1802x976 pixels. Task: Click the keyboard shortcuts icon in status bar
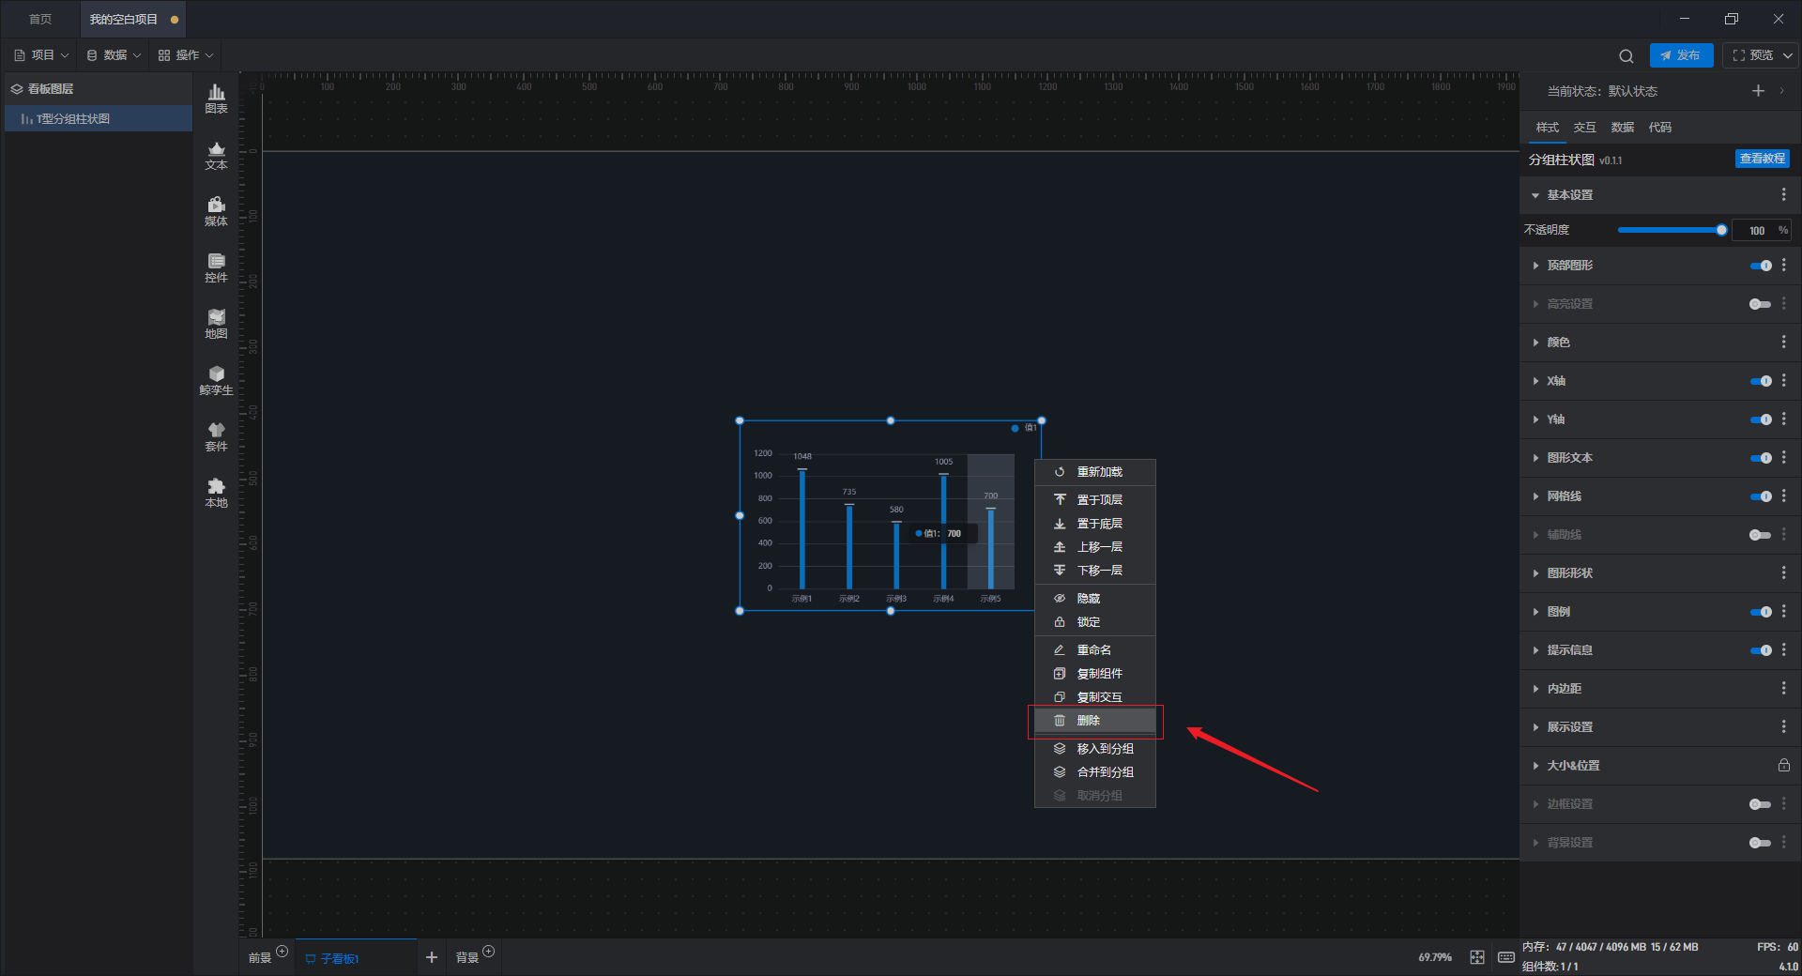[1505, 957]
